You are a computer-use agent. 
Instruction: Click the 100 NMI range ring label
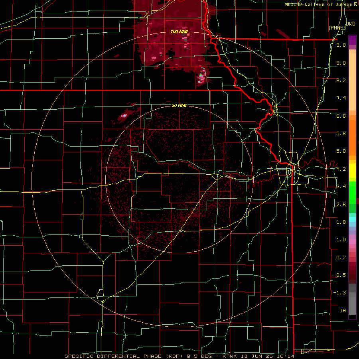click(179, 32)
